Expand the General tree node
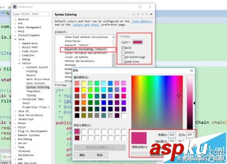The height and width of the screenshot is (164, 227). (15, 19)
